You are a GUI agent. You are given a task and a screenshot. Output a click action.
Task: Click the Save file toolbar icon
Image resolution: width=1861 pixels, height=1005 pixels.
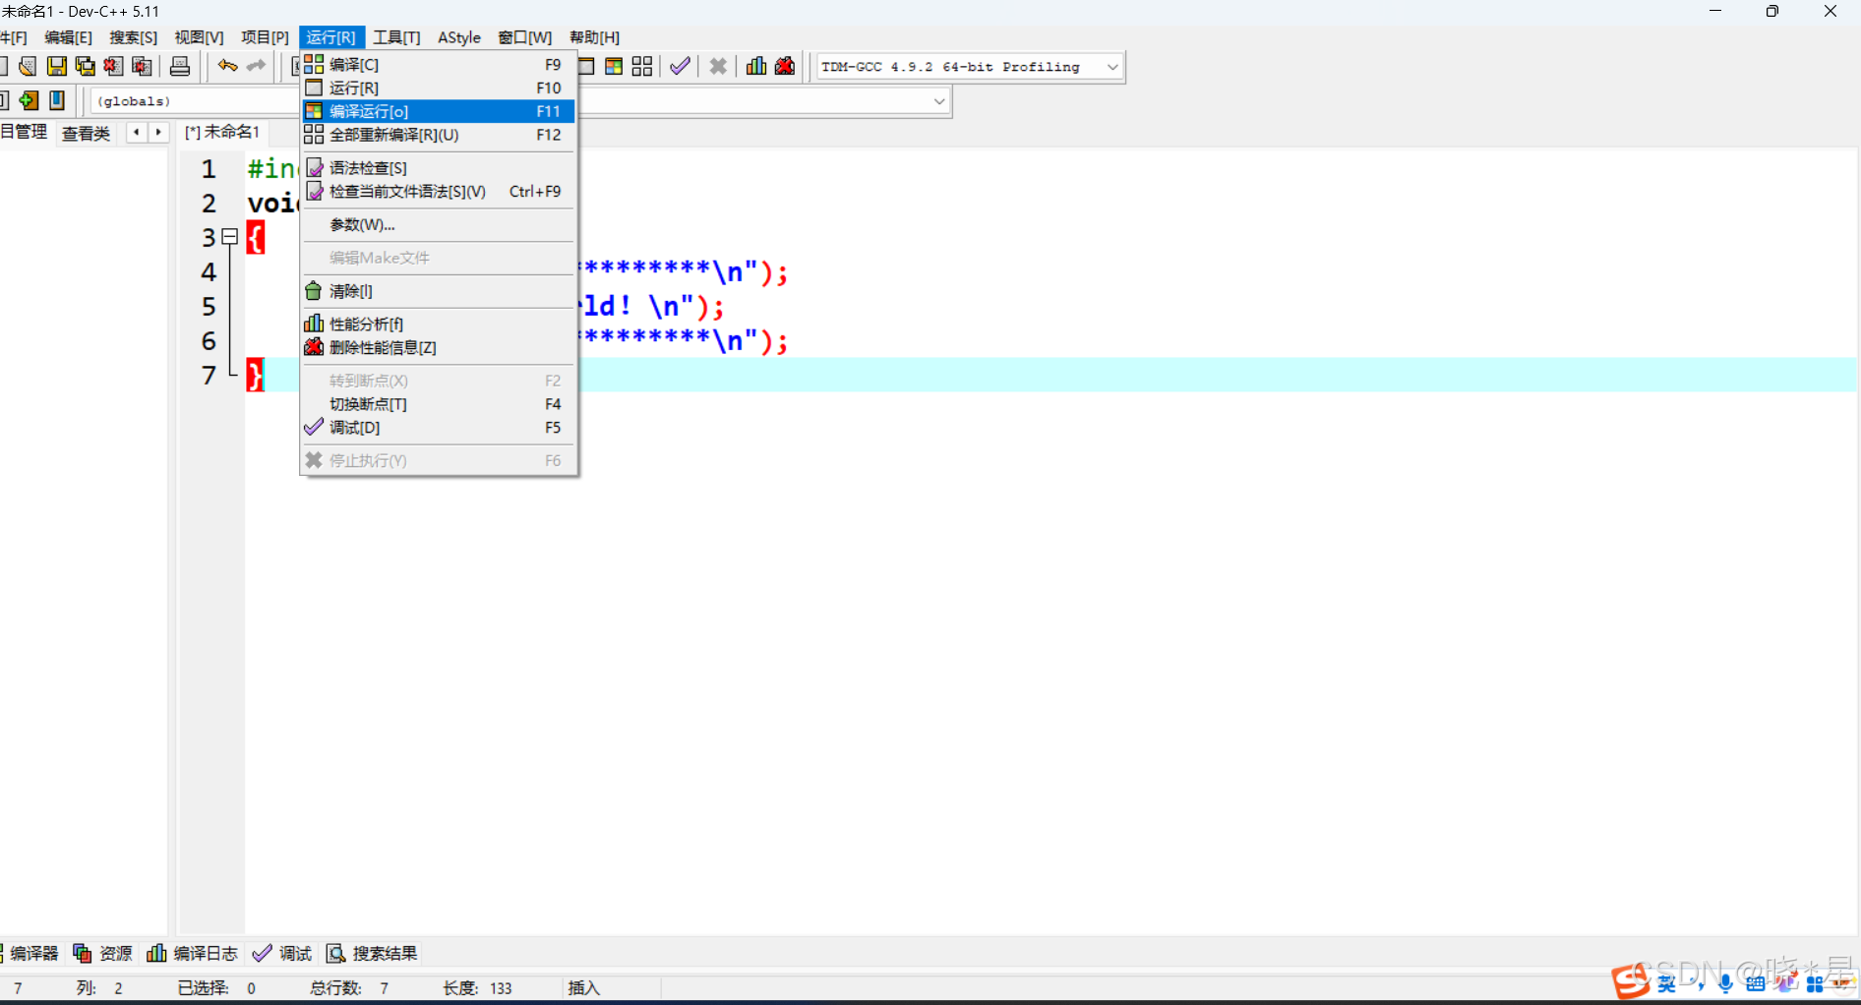57,66
